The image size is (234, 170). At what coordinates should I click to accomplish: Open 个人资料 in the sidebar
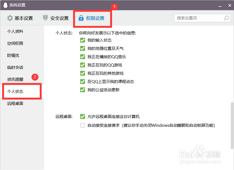tap(15, 31)
